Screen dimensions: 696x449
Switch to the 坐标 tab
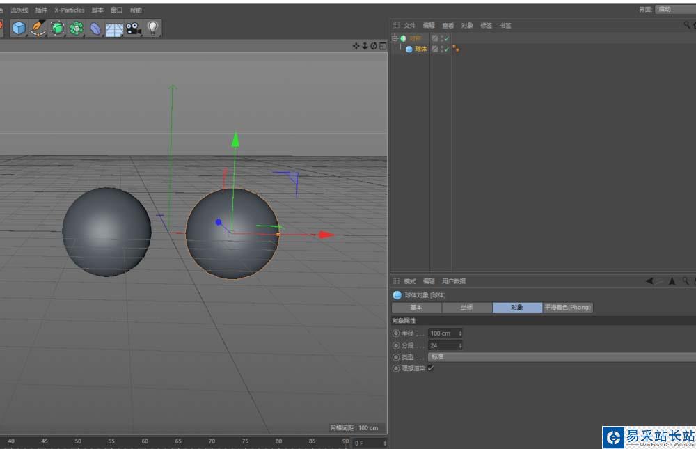tap(466, 307)
